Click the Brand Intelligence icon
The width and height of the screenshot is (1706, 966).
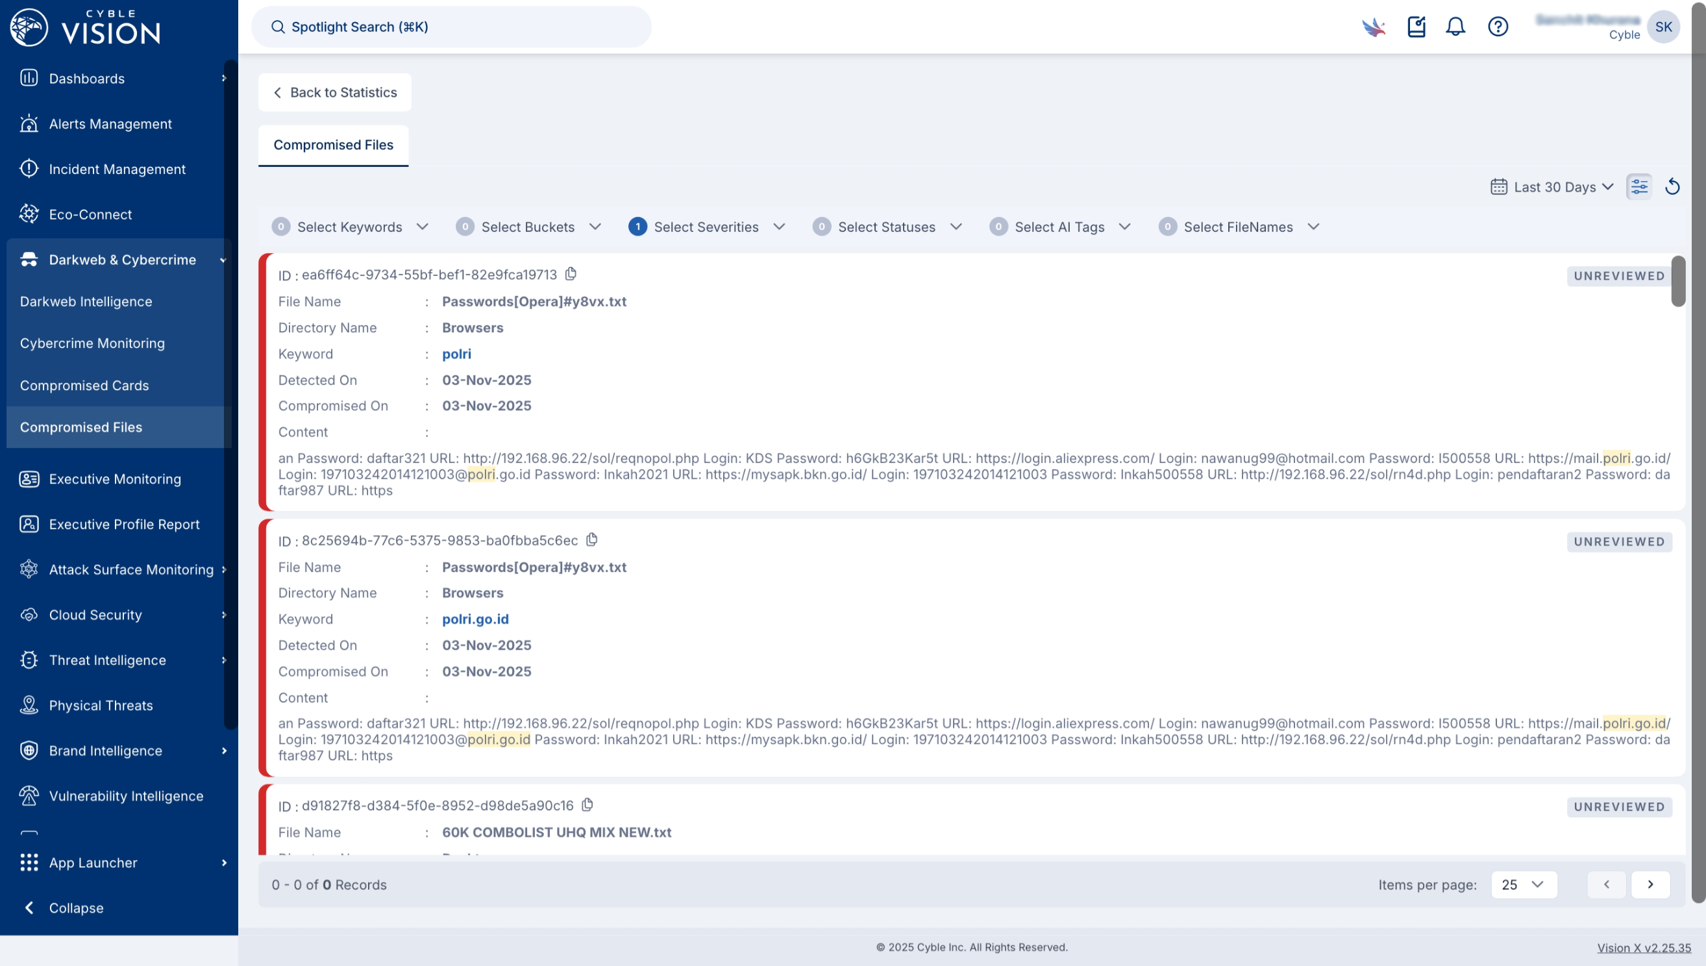29,750
